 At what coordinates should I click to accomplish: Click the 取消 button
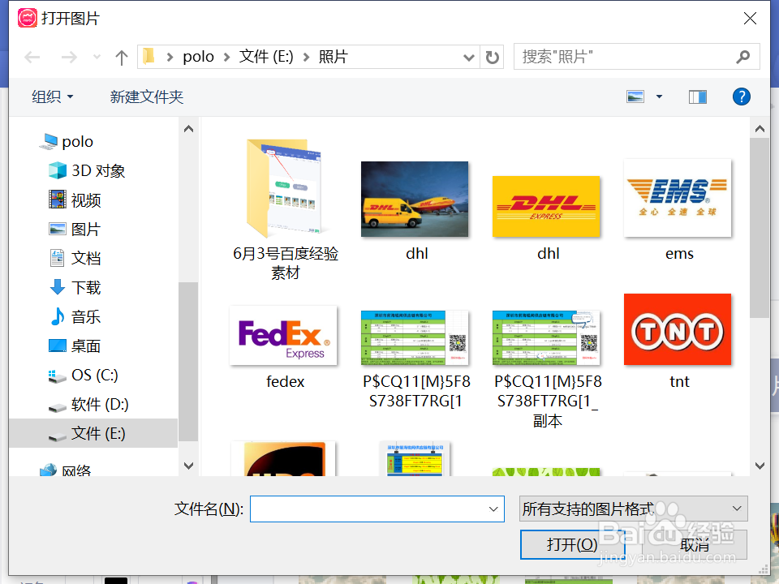pyautogui.click(x=695, y=545)
